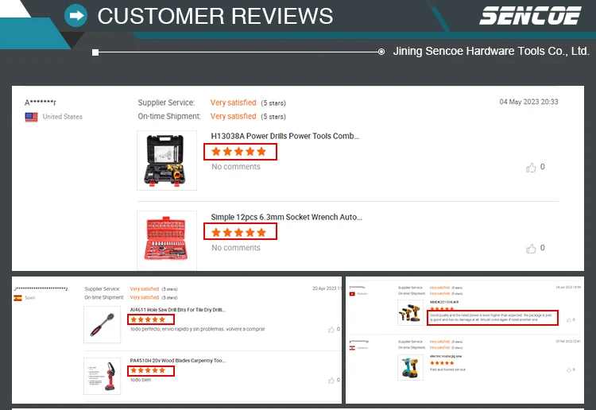Click the United States flag icon

(31, 117)
